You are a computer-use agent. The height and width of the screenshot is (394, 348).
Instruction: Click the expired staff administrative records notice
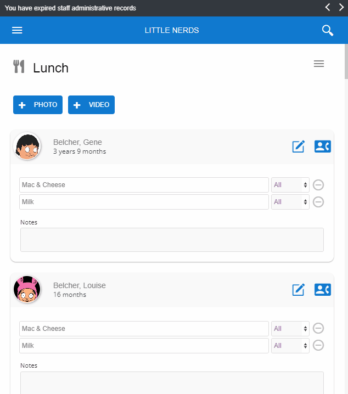coord(70,8)
